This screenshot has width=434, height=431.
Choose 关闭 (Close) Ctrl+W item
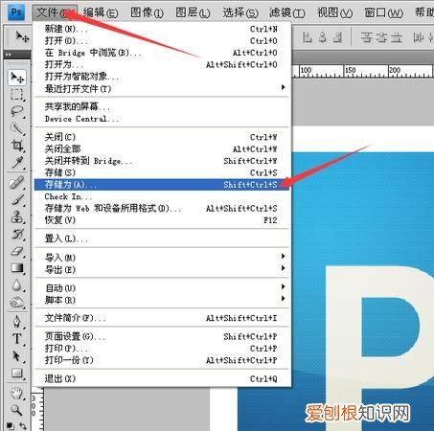(x=162, y=137)
